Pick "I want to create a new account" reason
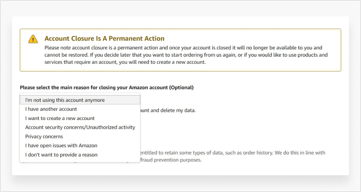The height and width of the screenshot is (192, 361). point(60,118)
